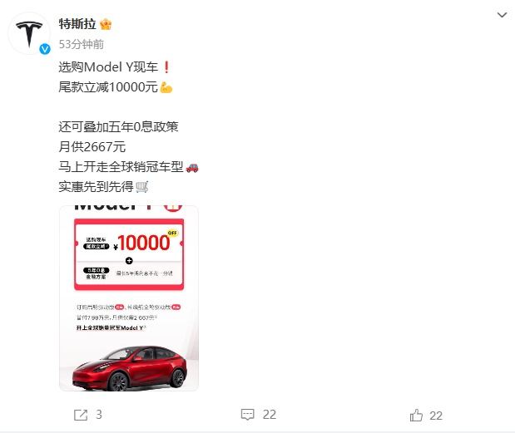Click the comment count 22
Viewport: 515px width, 433px height.
270,415
